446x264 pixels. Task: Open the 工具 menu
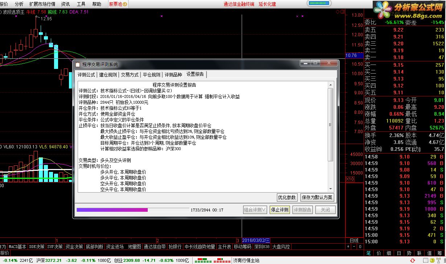(x=81, y=4)
